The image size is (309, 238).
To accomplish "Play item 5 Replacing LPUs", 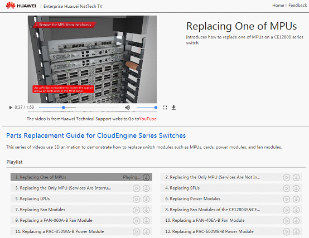I will pos(136,199).
